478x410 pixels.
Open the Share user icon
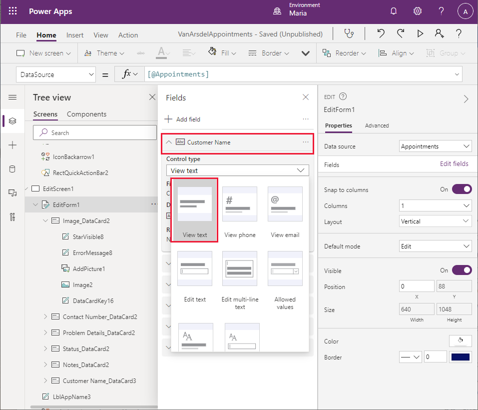pos(440,34)
